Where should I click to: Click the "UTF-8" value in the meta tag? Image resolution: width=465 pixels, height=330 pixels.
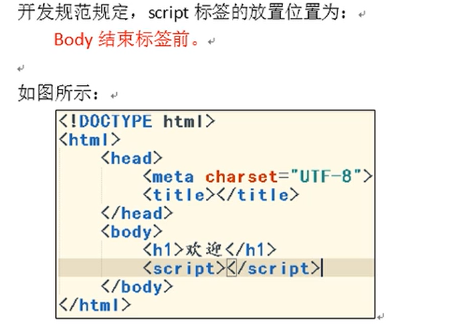(326, 177)
